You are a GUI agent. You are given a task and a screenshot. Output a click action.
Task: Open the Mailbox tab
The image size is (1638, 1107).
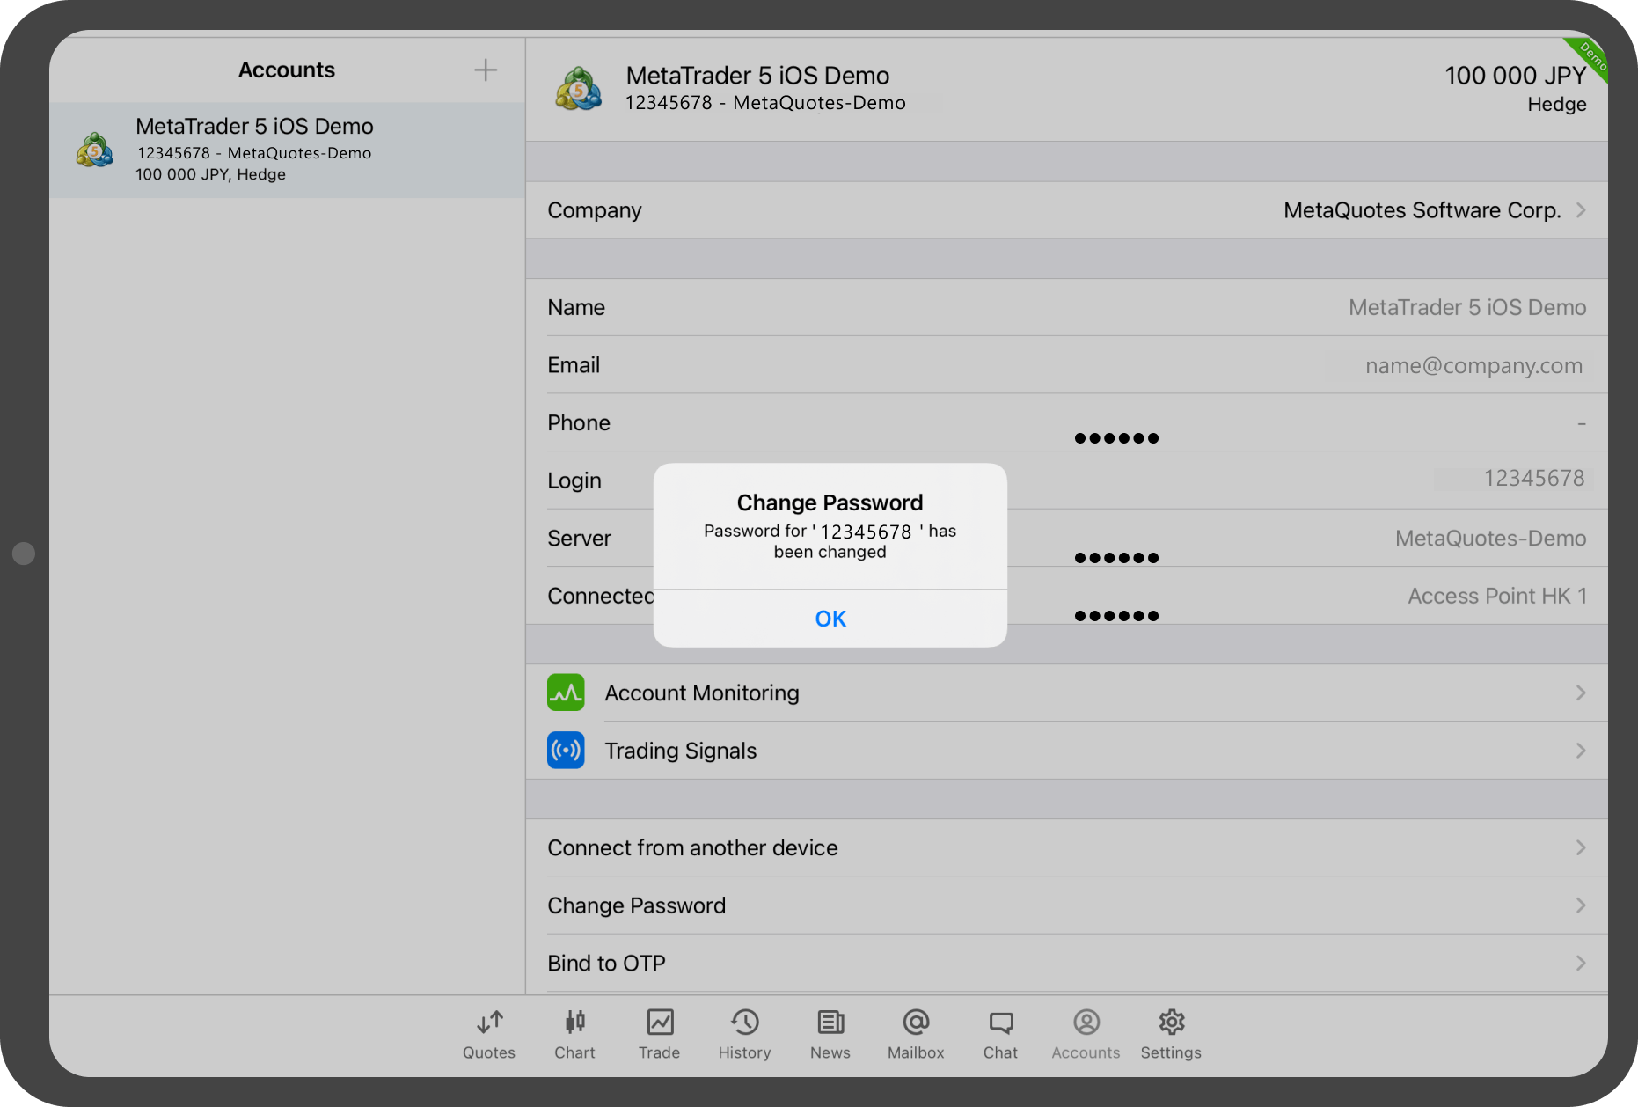pos(915,1034)
